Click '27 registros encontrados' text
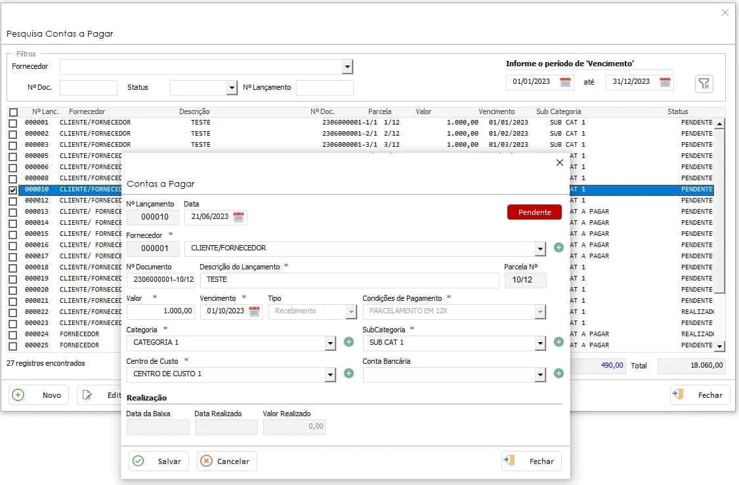The image size is (739, 485). coord(46,364)
